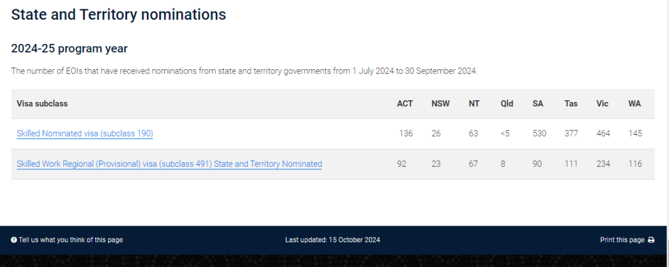The width and height of the screenshot is (669, 267).
Task: Click the 530 value for SA subclass 190
Action: [x=540, y=133]
